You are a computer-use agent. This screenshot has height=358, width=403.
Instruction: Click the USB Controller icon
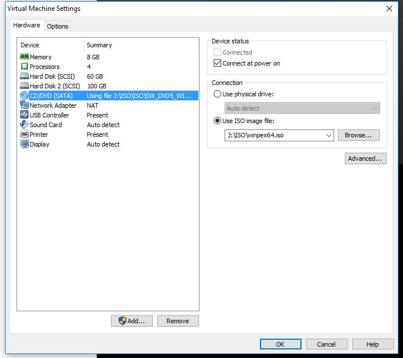point(25,115)
